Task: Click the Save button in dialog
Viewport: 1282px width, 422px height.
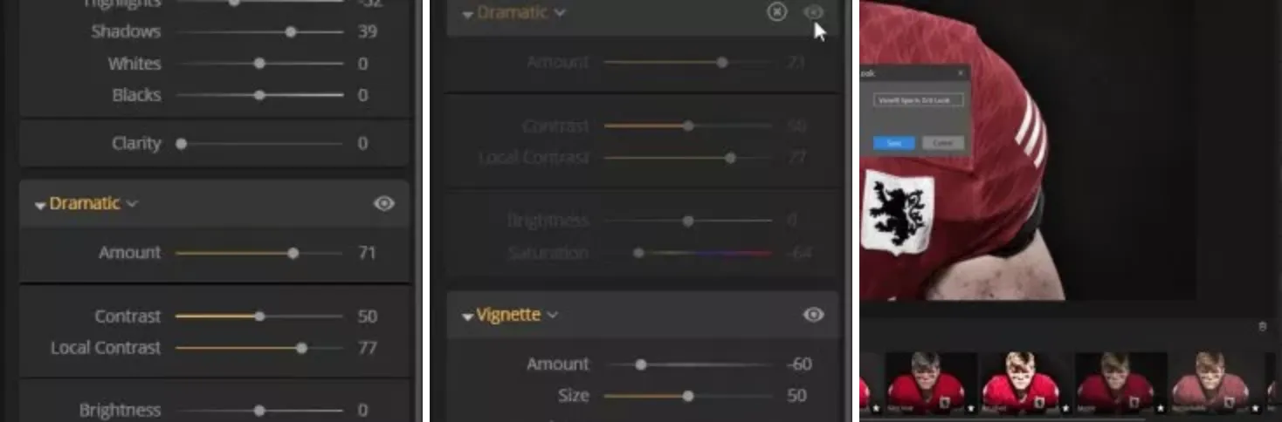Action: coord(893,142)
